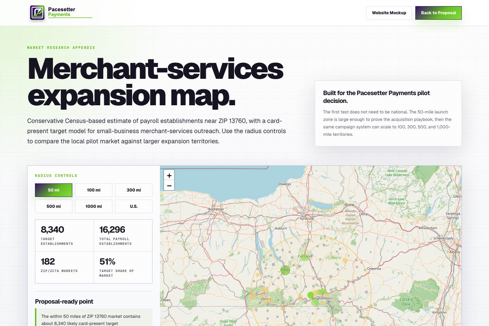Click the Rochester label on map

point(216,209)
